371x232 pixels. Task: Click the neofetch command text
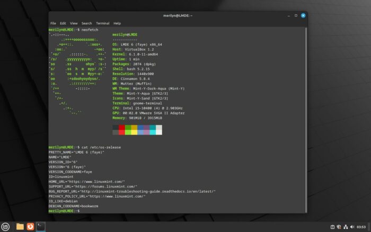[x=90, y=30]
